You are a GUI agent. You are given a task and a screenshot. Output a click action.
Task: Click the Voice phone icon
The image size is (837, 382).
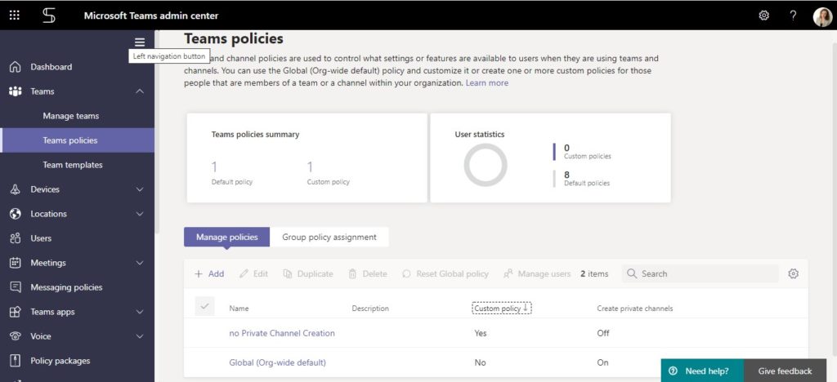pos(16,336)
